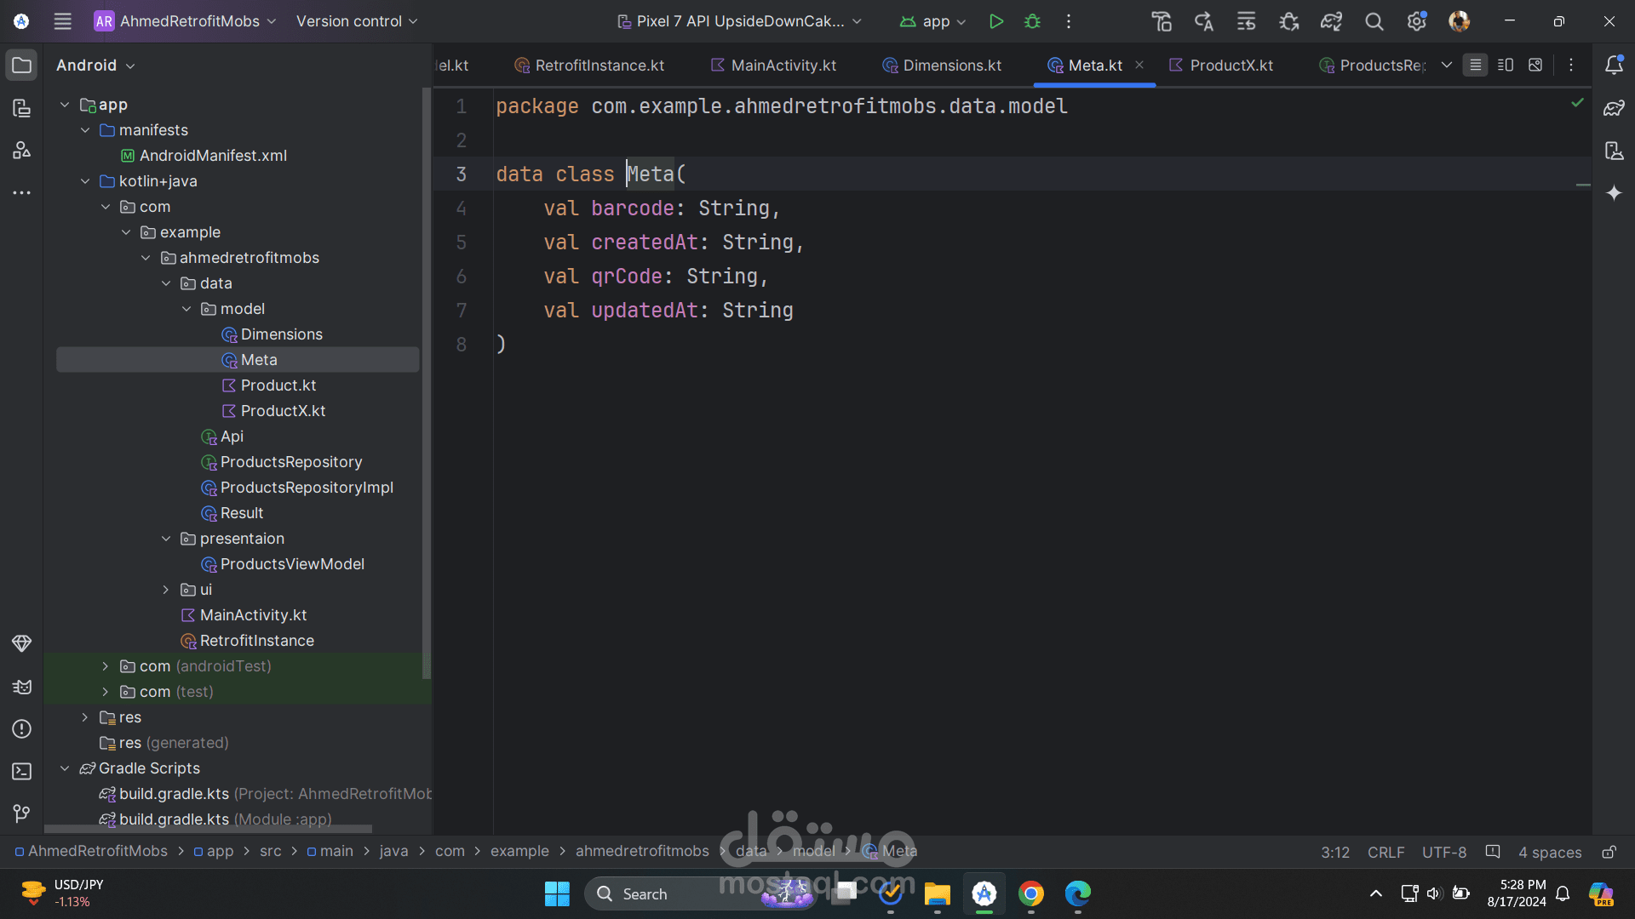1635x919 pixels.
Task: Open the Git version control tool window
Action: pyautogui.click(x=22, y=814)
